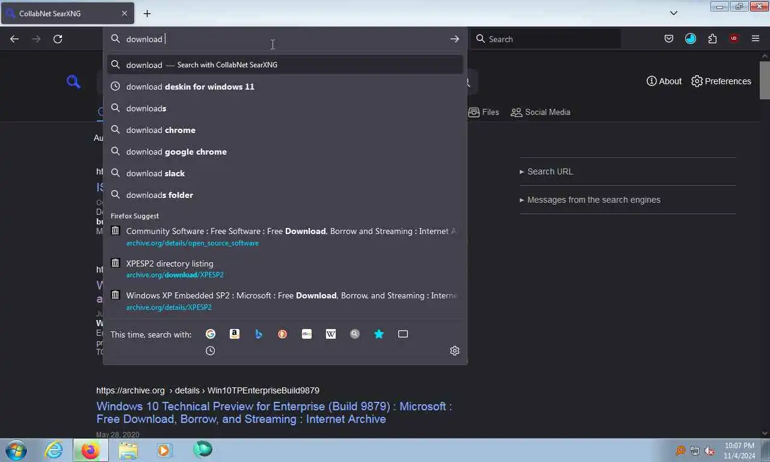Open Windows Explorer folder in taskbar
770x462 pixels.
128,450
